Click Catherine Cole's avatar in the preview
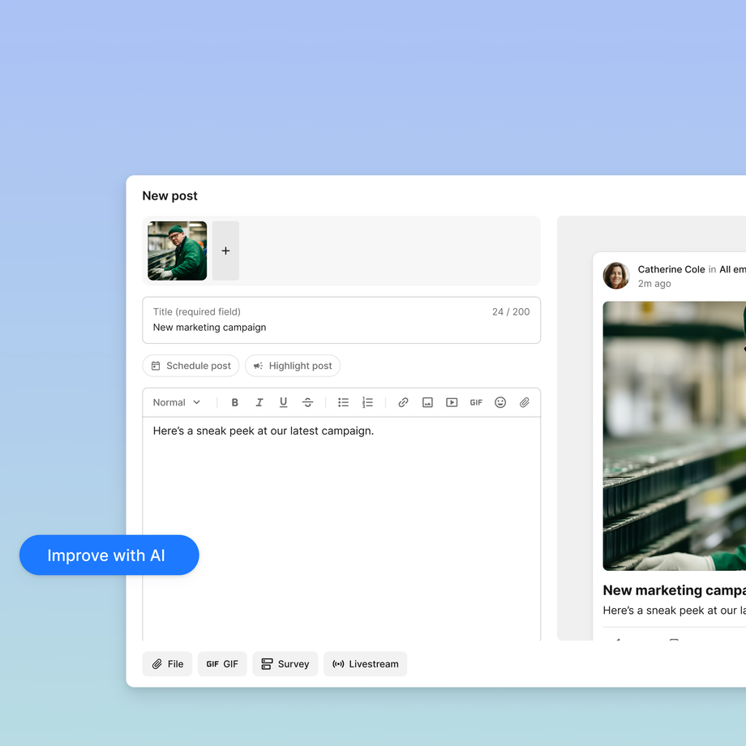The image size is (746, 746). 616,276
